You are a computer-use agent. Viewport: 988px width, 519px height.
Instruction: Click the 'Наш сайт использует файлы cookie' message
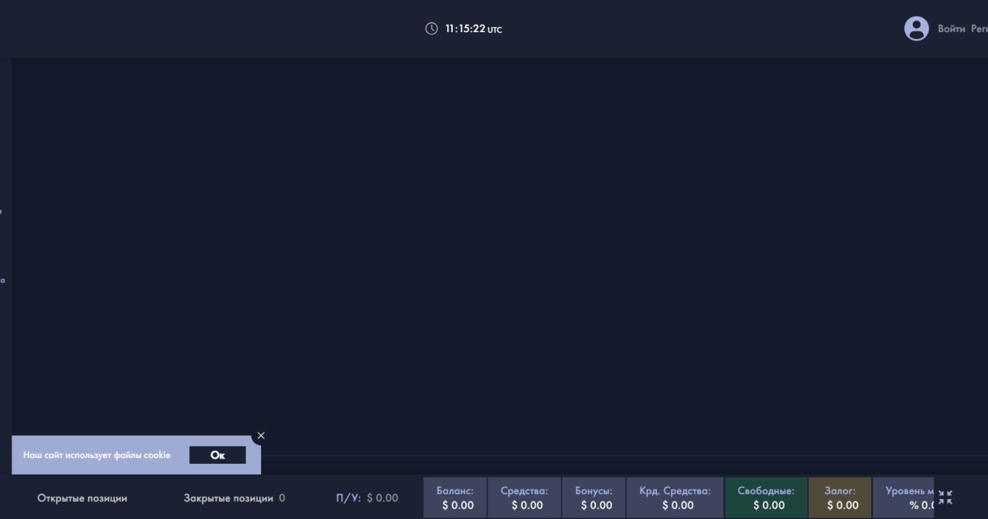[x=96, y=455]
